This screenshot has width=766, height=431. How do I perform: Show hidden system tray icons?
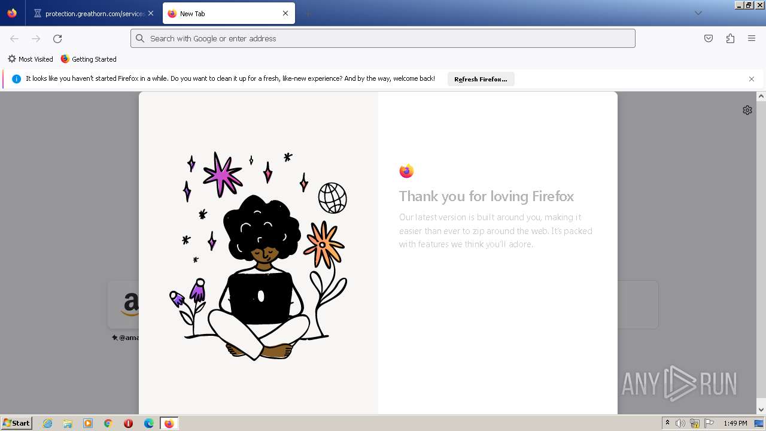coord(668,423)
